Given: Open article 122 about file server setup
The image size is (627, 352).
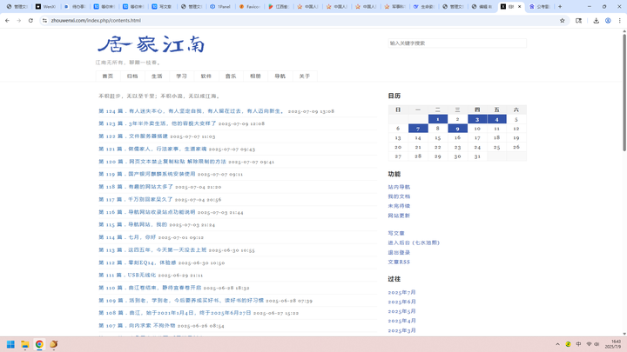Looking at the screenshot, I should pyautogui.click(x=133, y=136).
